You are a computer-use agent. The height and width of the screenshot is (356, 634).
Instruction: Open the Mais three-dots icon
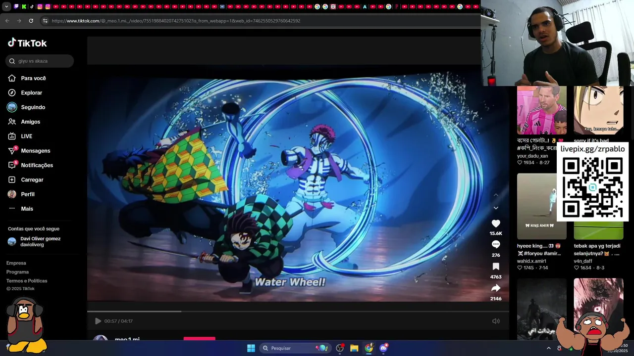(x=12, y=209)
